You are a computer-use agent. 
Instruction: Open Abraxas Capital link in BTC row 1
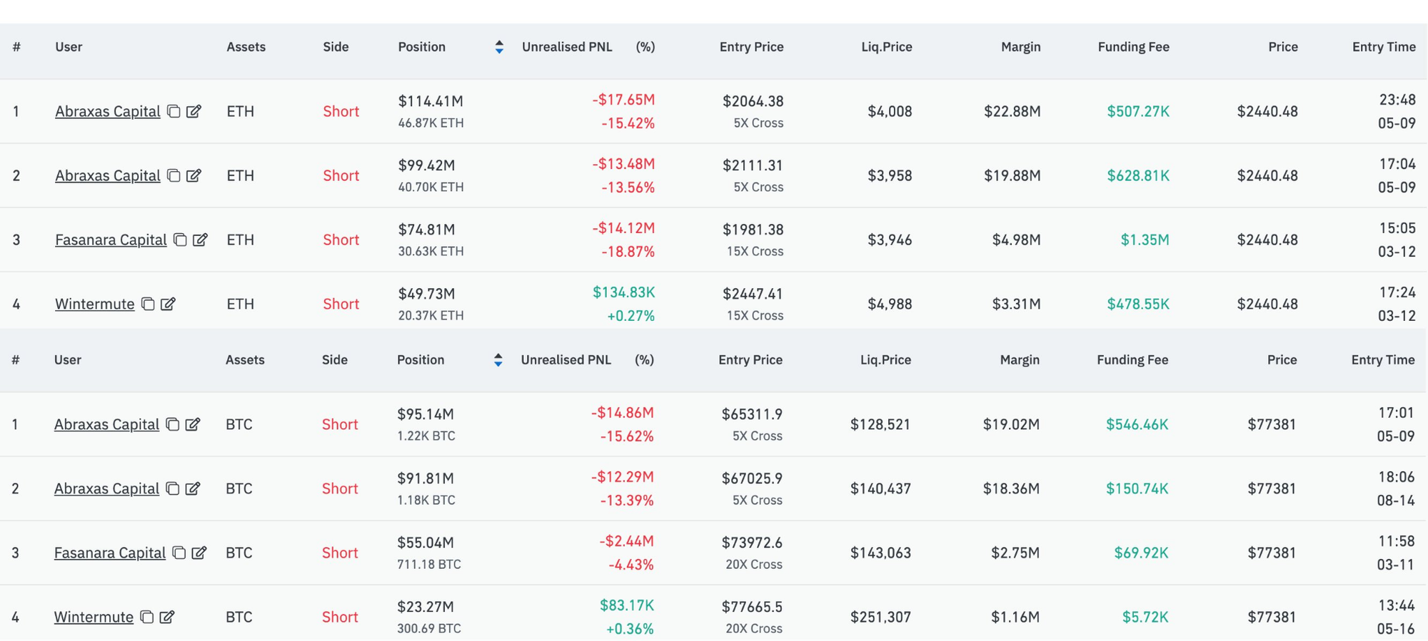tap(107, 424)
